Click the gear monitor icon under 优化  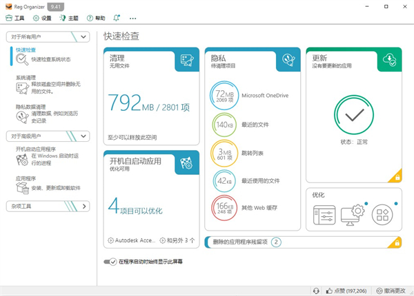click(x=355, y=214)
